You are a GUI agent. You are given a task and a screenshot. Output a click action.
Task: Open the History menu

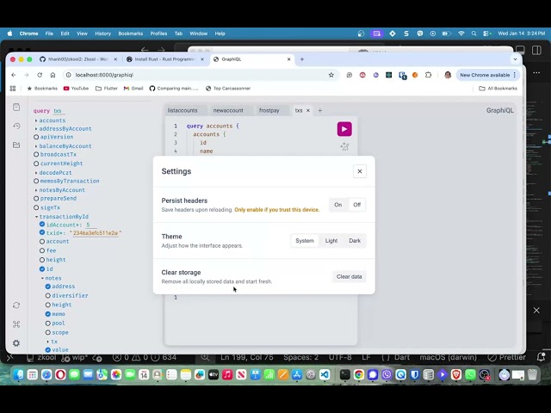pos(102,34)
